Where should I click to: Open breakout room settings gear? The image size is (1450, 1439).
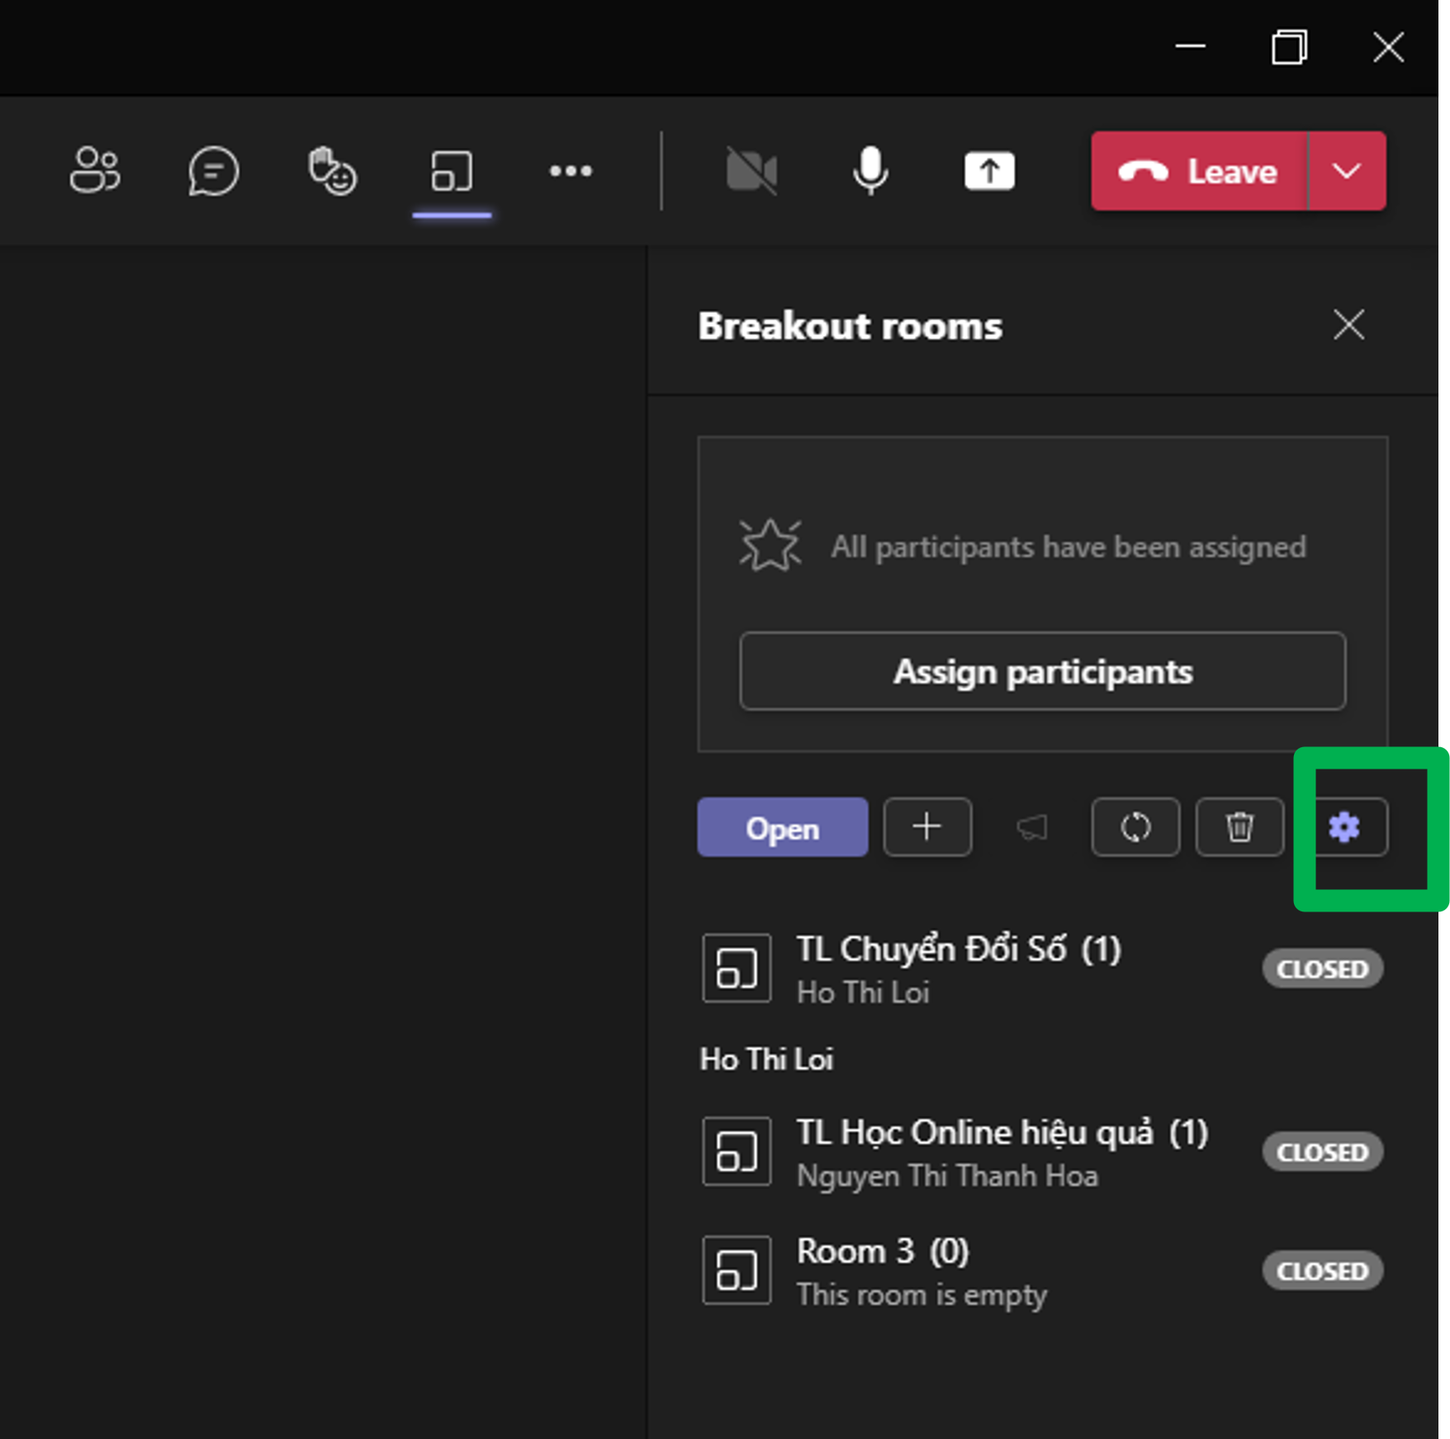coord(1345,826)
